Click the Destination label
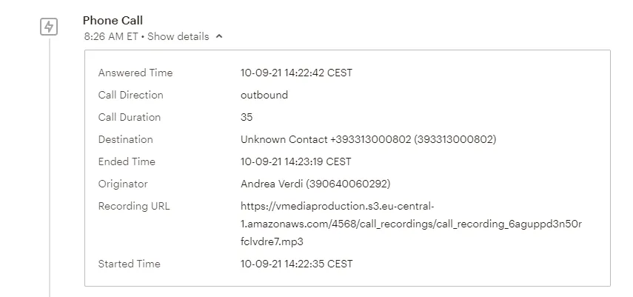 pos(125,139)
